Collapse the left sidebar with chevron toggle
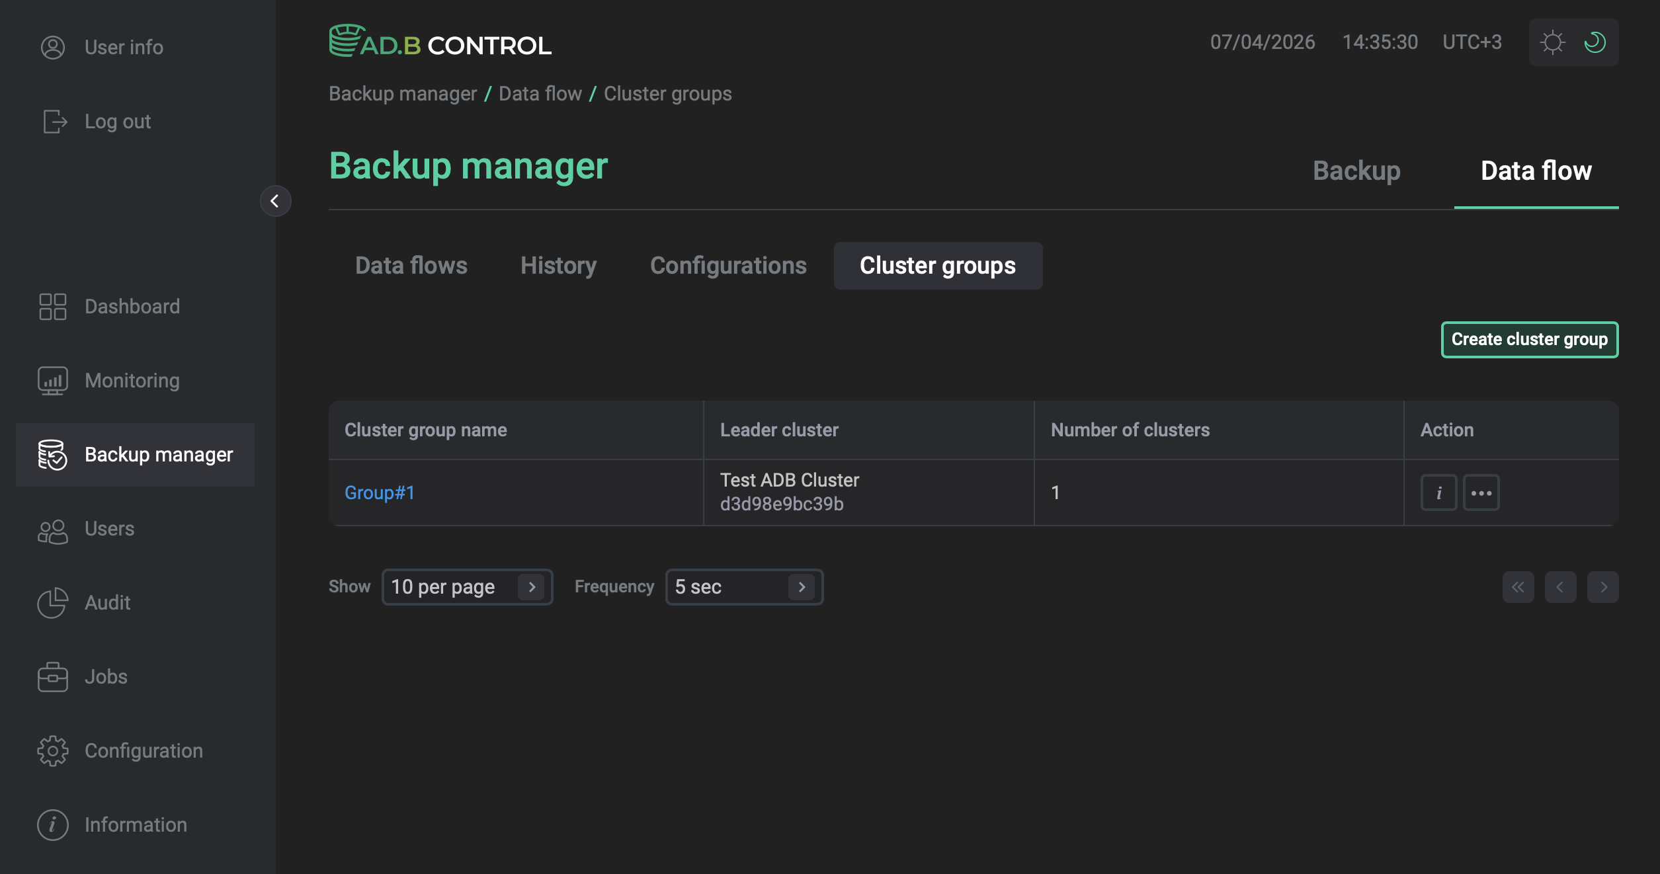Screen dimensions: 1660x874 point(276,202)
